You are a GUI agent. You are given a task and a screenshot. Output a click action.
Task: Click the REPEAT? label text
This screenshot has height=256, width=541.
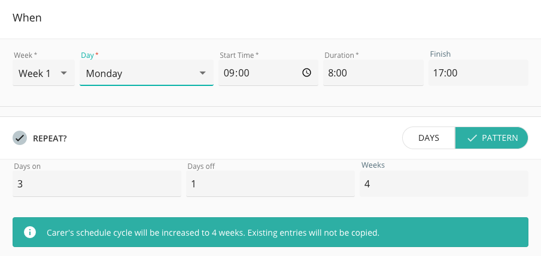tap(50, 138)
